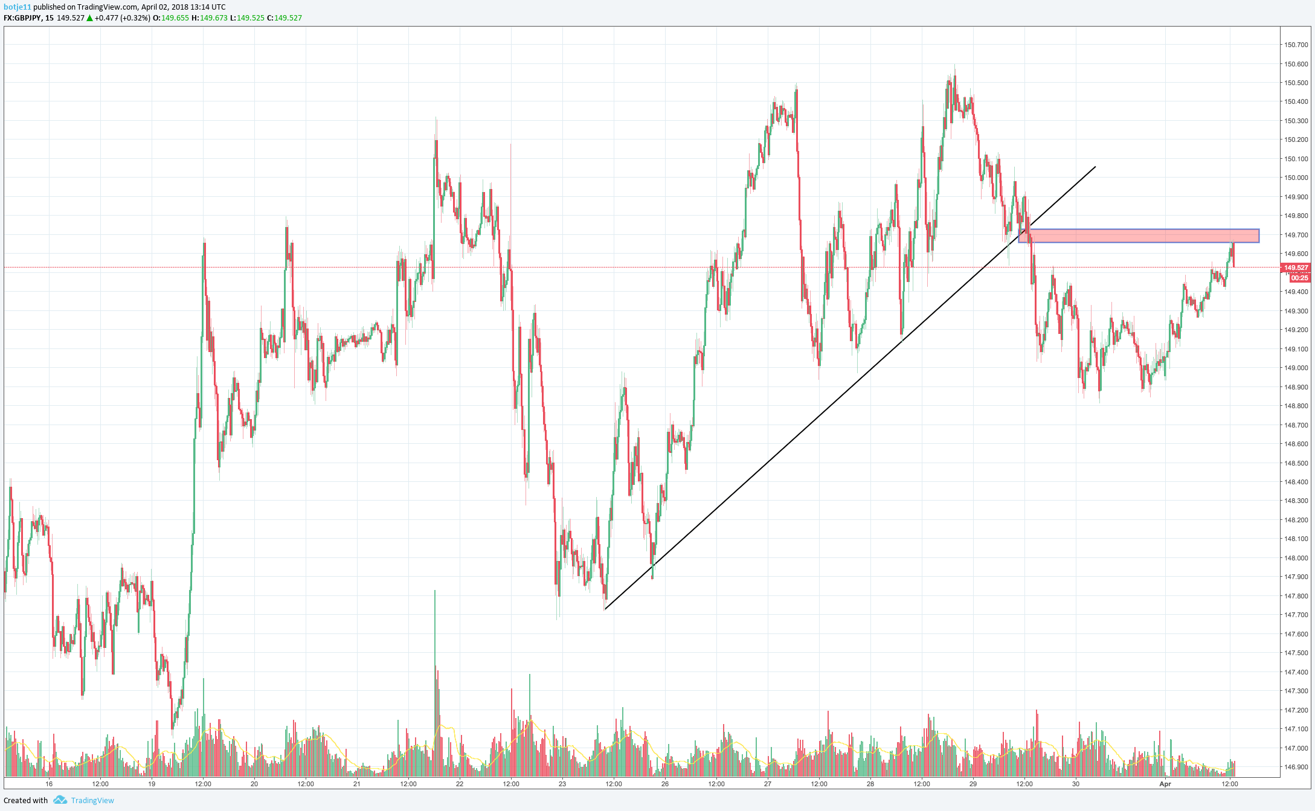Click the countdown timer 00:25
This screenshot has height=811, width=1315.
pos(1299,278)
